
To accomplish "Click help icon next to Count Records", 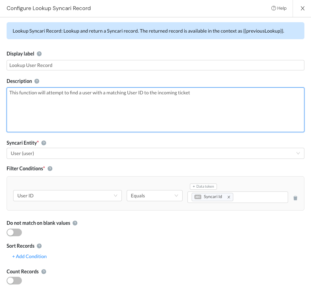I will click(44, 272).
